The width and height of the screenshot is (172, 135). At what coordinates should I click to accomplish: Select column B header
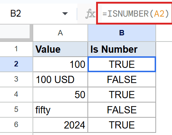[x=122, y=33]
